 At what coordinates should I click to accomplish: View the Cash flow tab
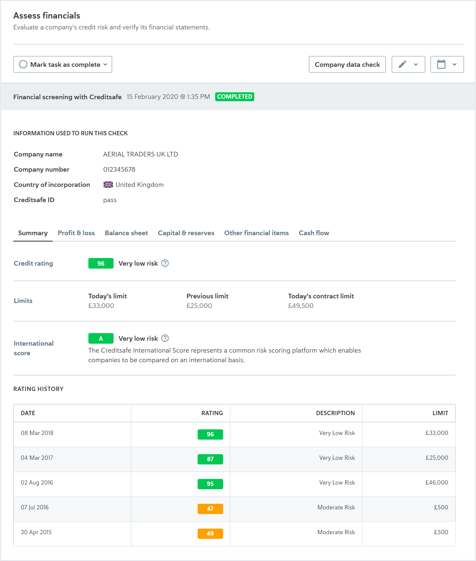(x=314, y=233)
